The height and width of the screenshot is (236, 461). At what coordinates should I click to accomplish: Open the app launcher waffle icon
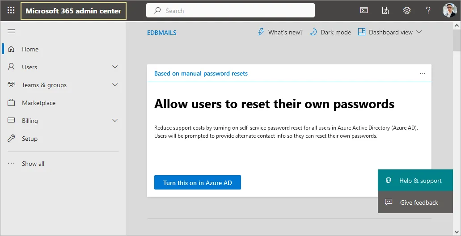click(x=11, y=11)
